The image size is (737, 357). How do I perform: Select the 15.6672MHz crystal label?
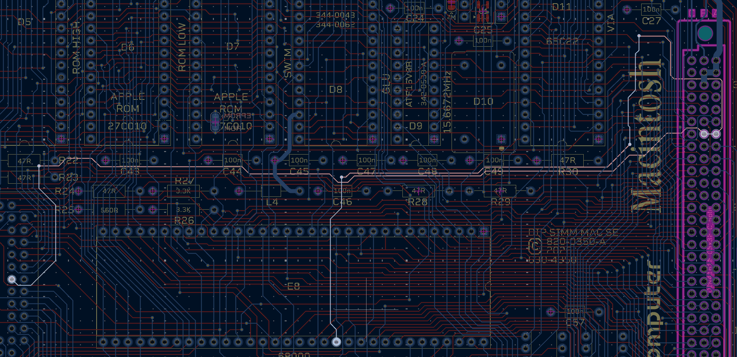[447, 102]
